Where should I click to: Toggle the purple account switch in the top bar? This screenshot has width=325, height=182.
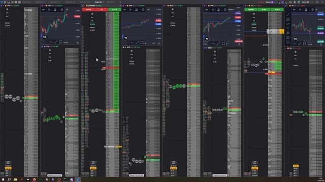click(x=273, y=2)
